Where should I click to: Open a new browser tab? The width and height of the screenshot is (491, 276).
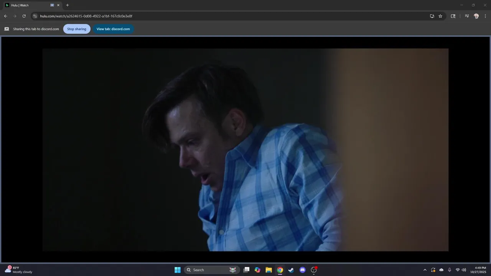[68, 5]
